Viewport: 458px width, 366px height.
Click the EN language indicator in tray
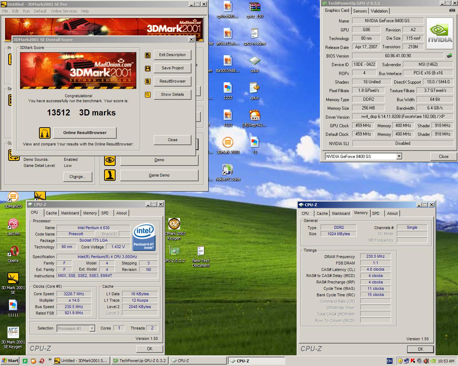[389, 361]
